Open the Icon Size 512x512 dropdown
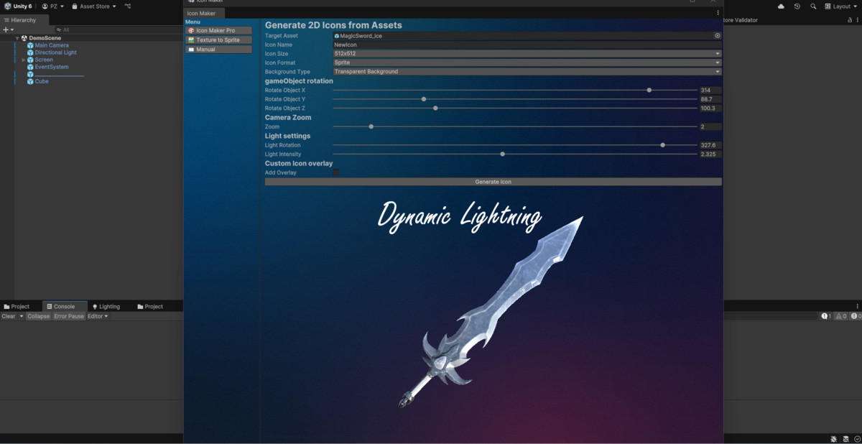The width and height of the screenshot is (862, 444). pyautogui.click(x=527, y=53)
